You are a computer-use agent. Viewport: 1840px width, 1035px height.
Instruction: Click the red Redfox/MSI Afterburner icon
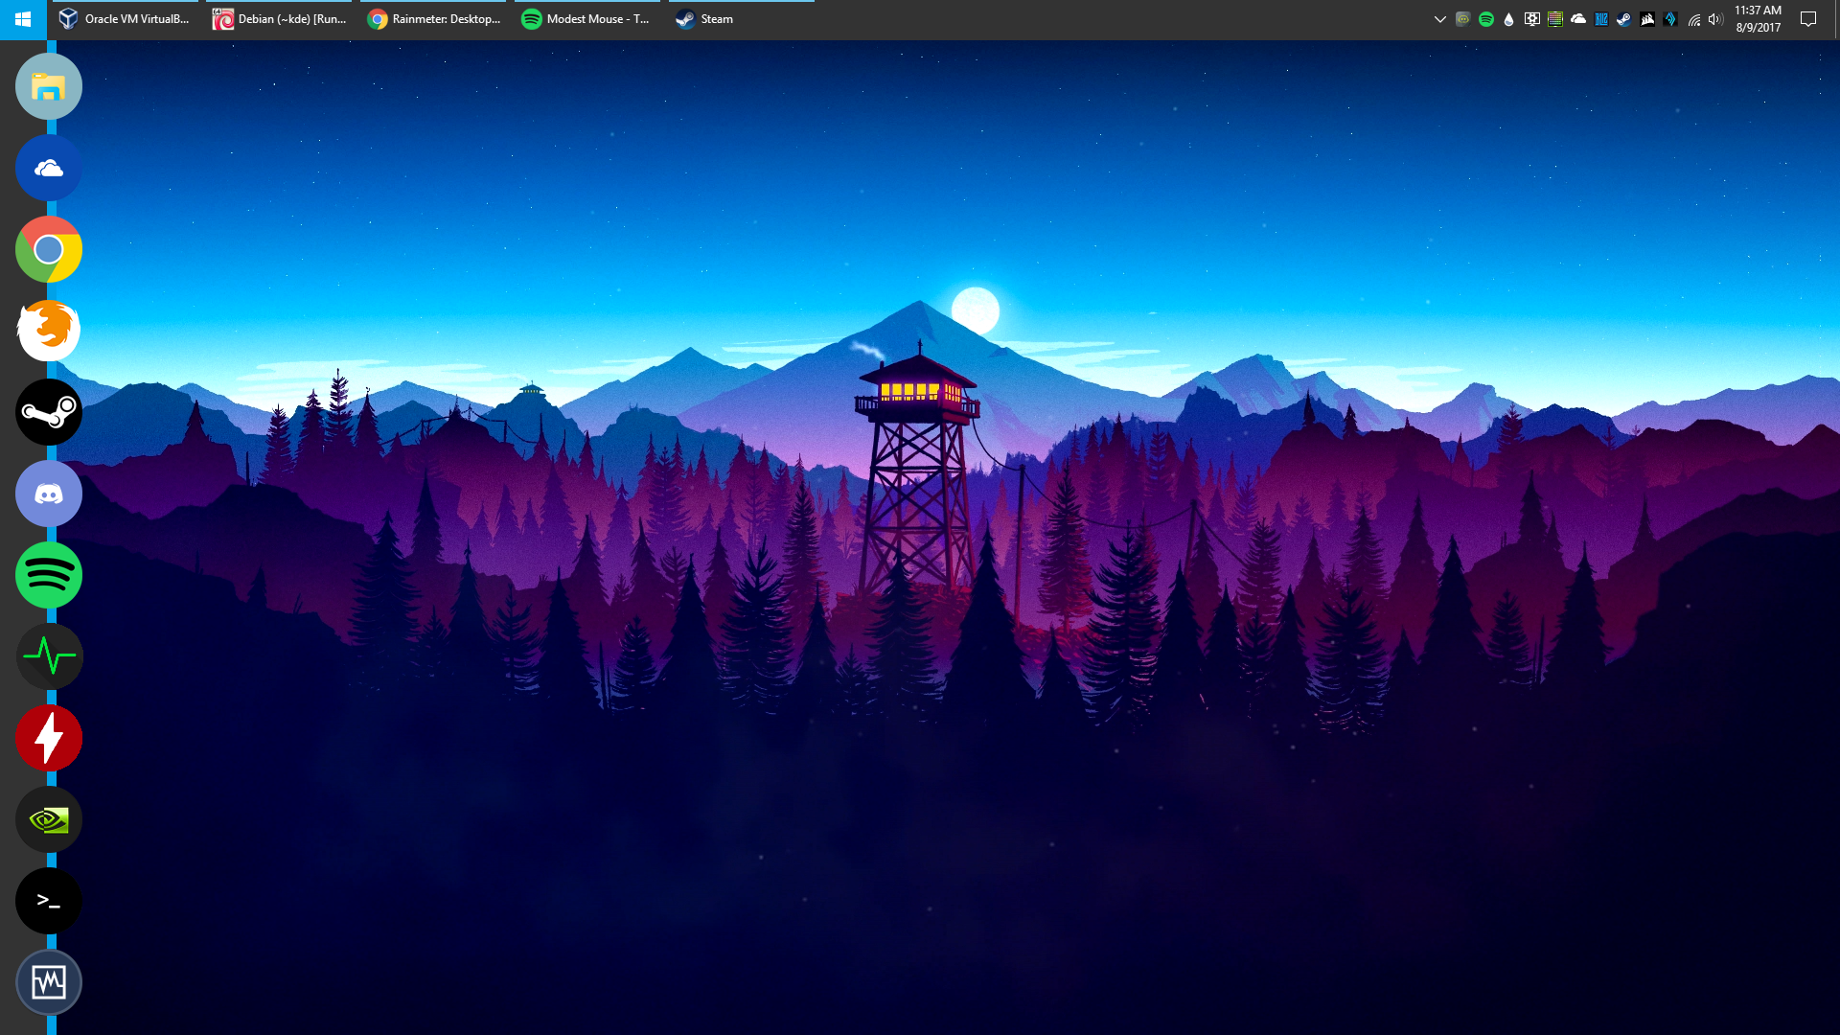point(48,738)
